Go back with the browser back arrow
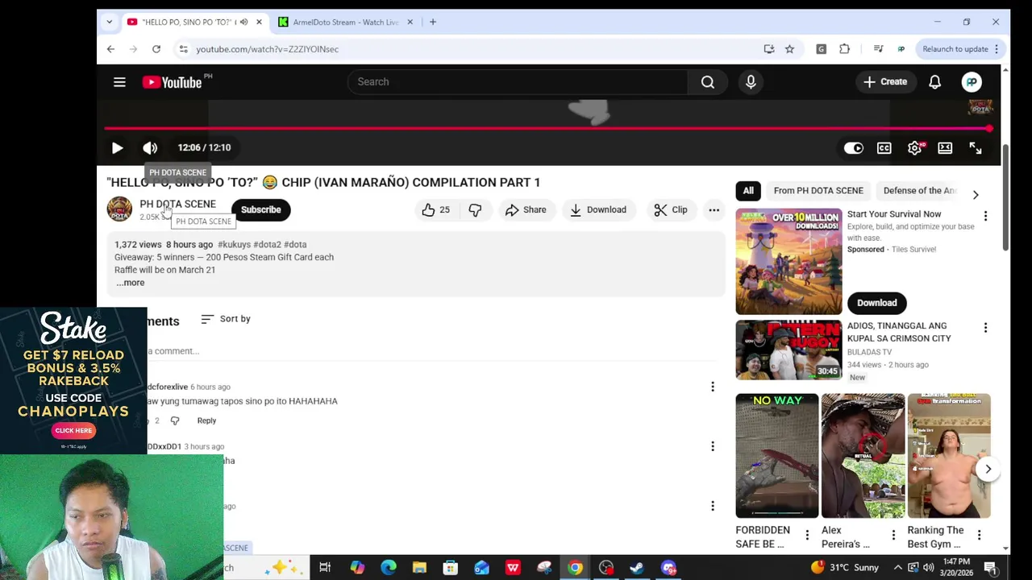The width and height of the screenshot is (1032, 580). [111, 49]
